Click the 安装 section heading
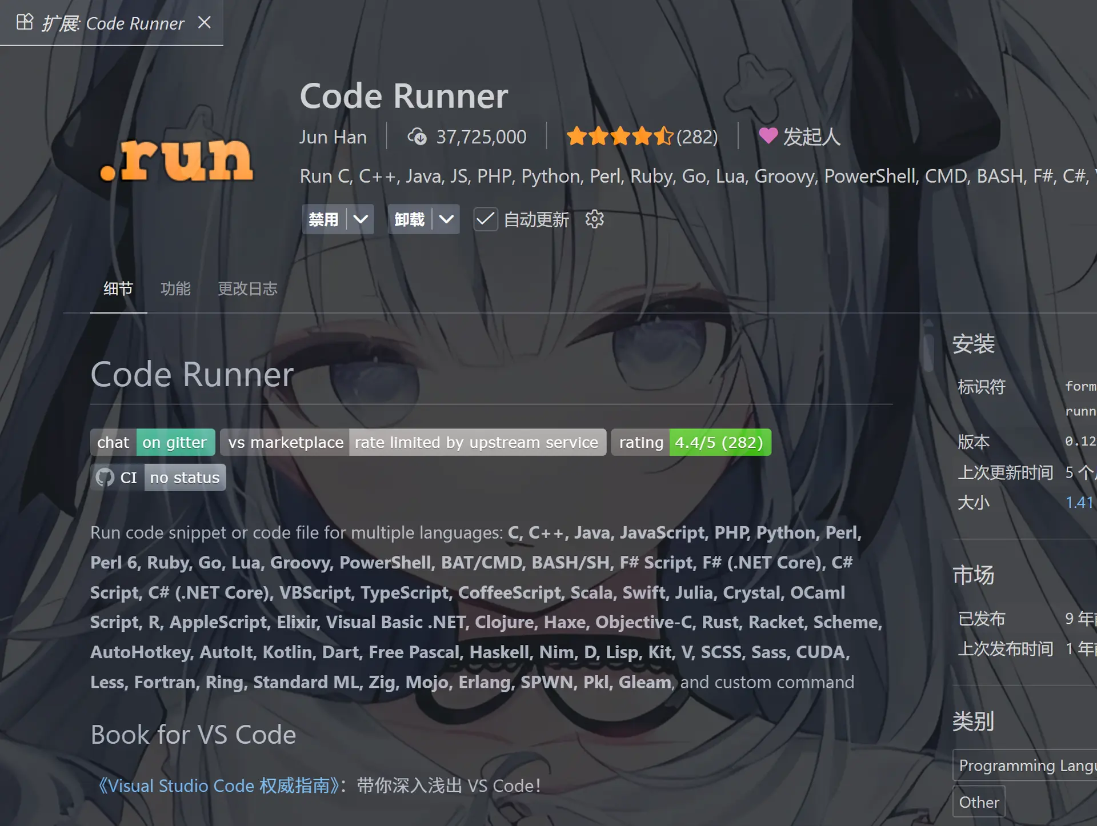 pos(973,344)
